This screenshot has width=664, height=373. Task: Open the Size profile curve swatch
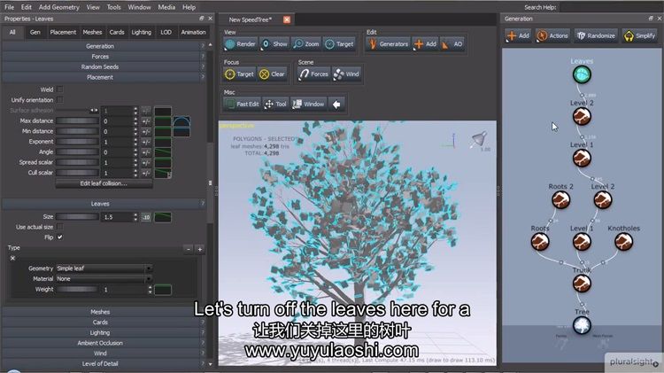coord(163,217)
